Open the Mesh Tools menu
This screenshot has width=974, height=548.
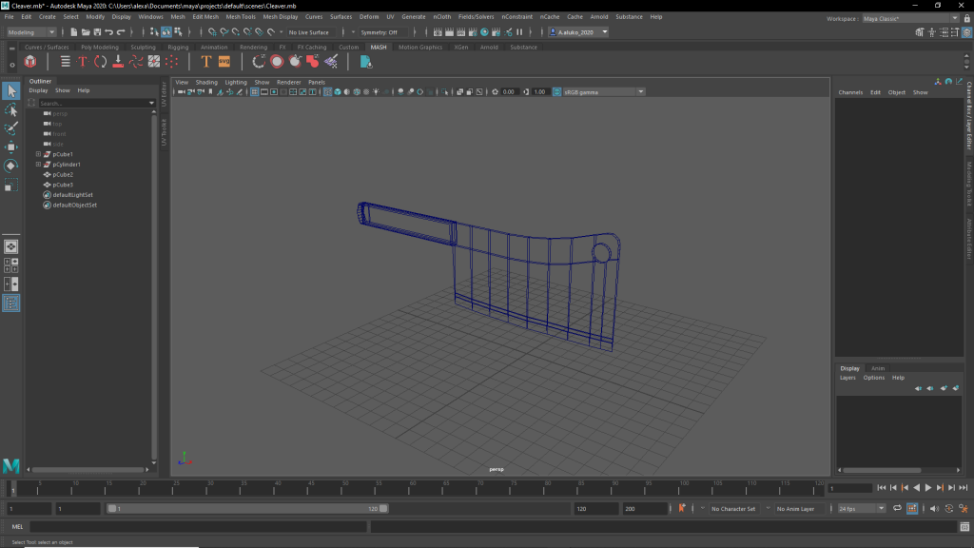pos(240,17)
